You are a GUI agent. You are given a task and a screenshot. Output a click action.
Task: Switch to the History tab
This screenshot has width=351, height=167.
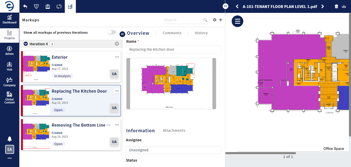201,33
